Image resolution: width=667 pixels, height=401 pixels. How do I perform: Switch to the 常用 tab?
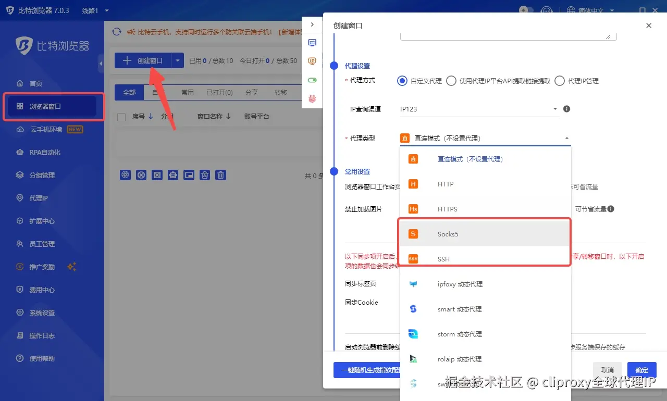point(187,92)
